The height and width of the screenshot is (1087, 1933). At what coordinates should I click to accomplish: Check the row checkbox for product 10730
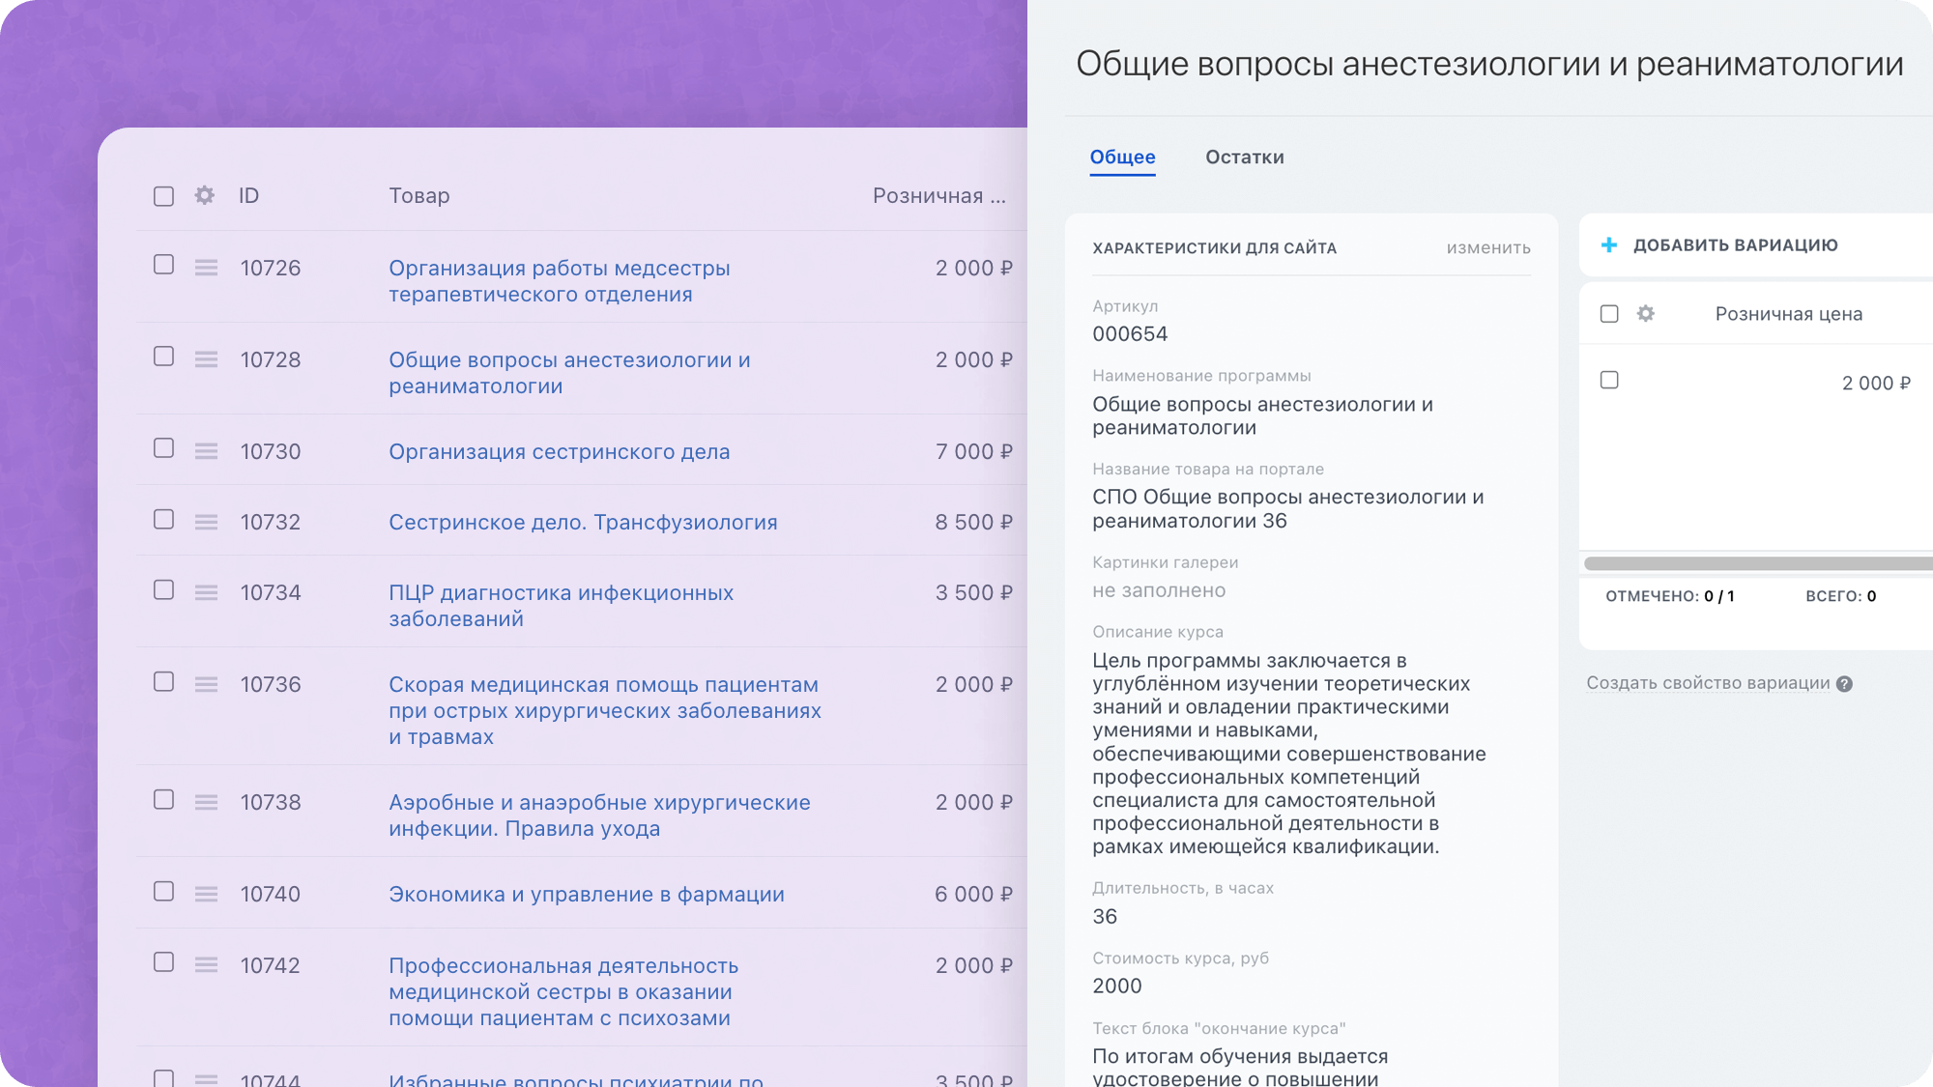point(162,448)
